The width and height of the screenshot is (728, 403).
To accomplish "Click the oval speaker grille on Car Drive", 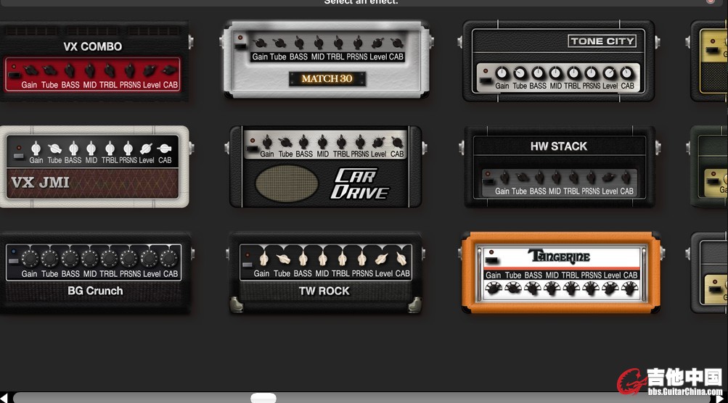I will click(287, 183).
